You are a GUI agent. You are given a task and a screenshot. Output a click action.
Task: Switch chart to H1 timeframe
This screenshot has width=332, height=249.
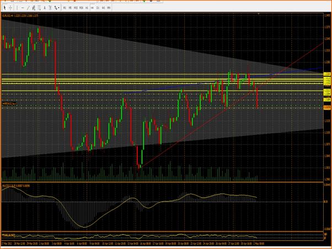[x=87, y=8]
